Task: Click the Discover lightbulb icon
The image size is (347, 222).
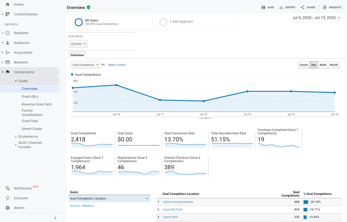Action: click(8, 198)
